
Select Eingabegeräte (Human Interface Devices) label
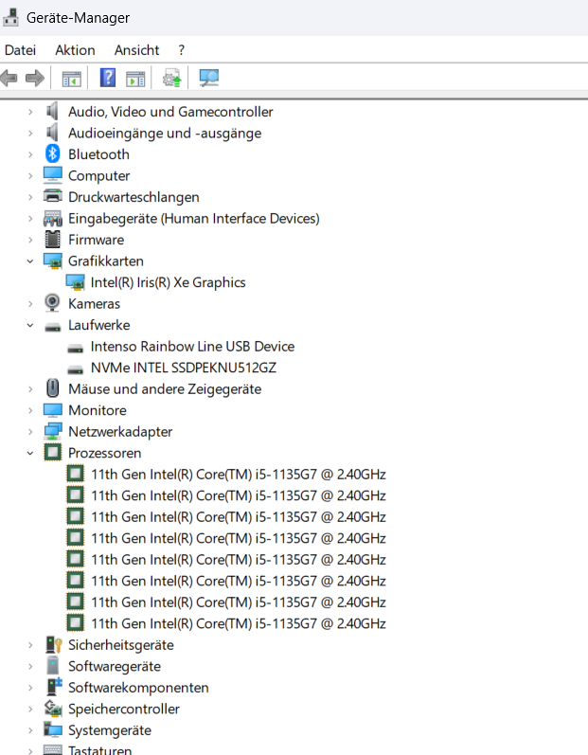pyautogui.click(x=194, y=218)
